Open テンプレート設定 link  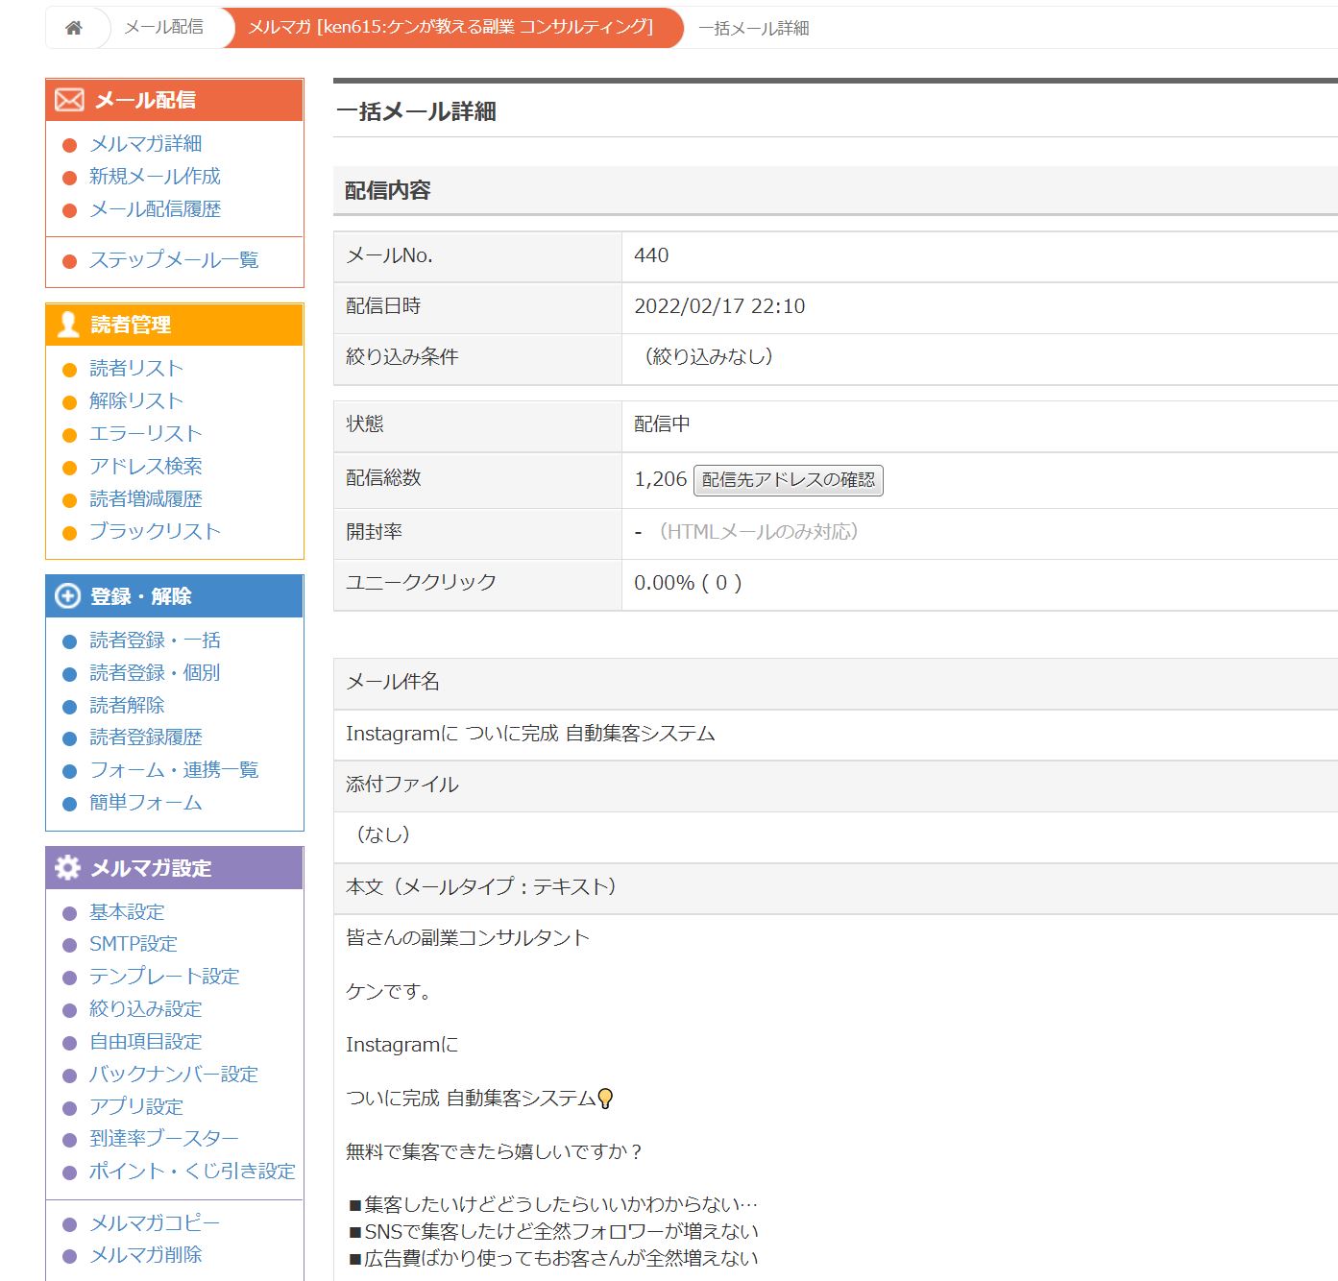[x=164, y=977]
